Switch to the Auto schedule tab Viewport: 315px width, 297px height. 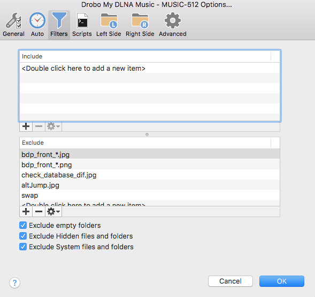37,25
